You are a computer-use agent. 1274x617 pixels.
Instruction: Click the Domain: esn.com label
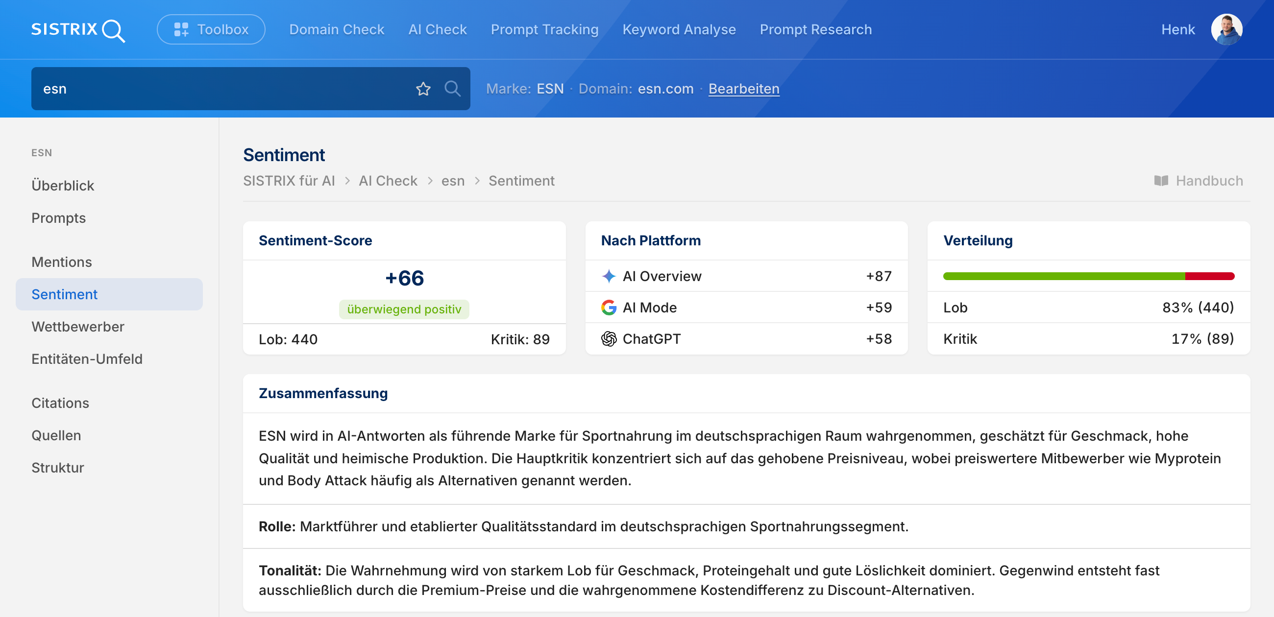(x=636, y=89)
